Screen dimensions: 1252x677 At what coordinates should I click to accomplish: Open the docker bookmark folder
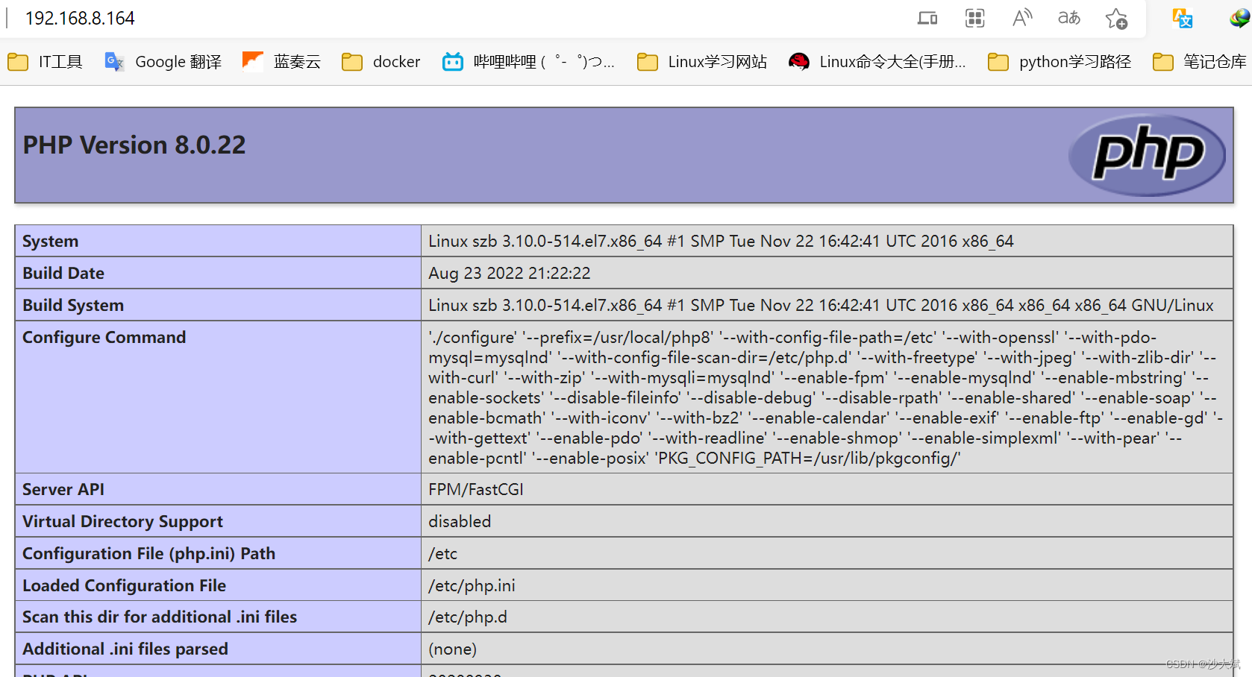click(381, 62)
